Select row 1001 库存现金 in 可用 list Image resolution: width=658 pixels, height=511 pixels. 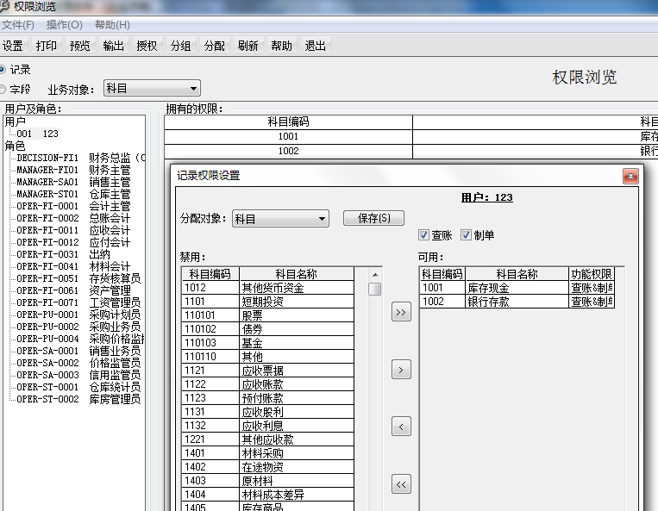[x=517, y=288]
